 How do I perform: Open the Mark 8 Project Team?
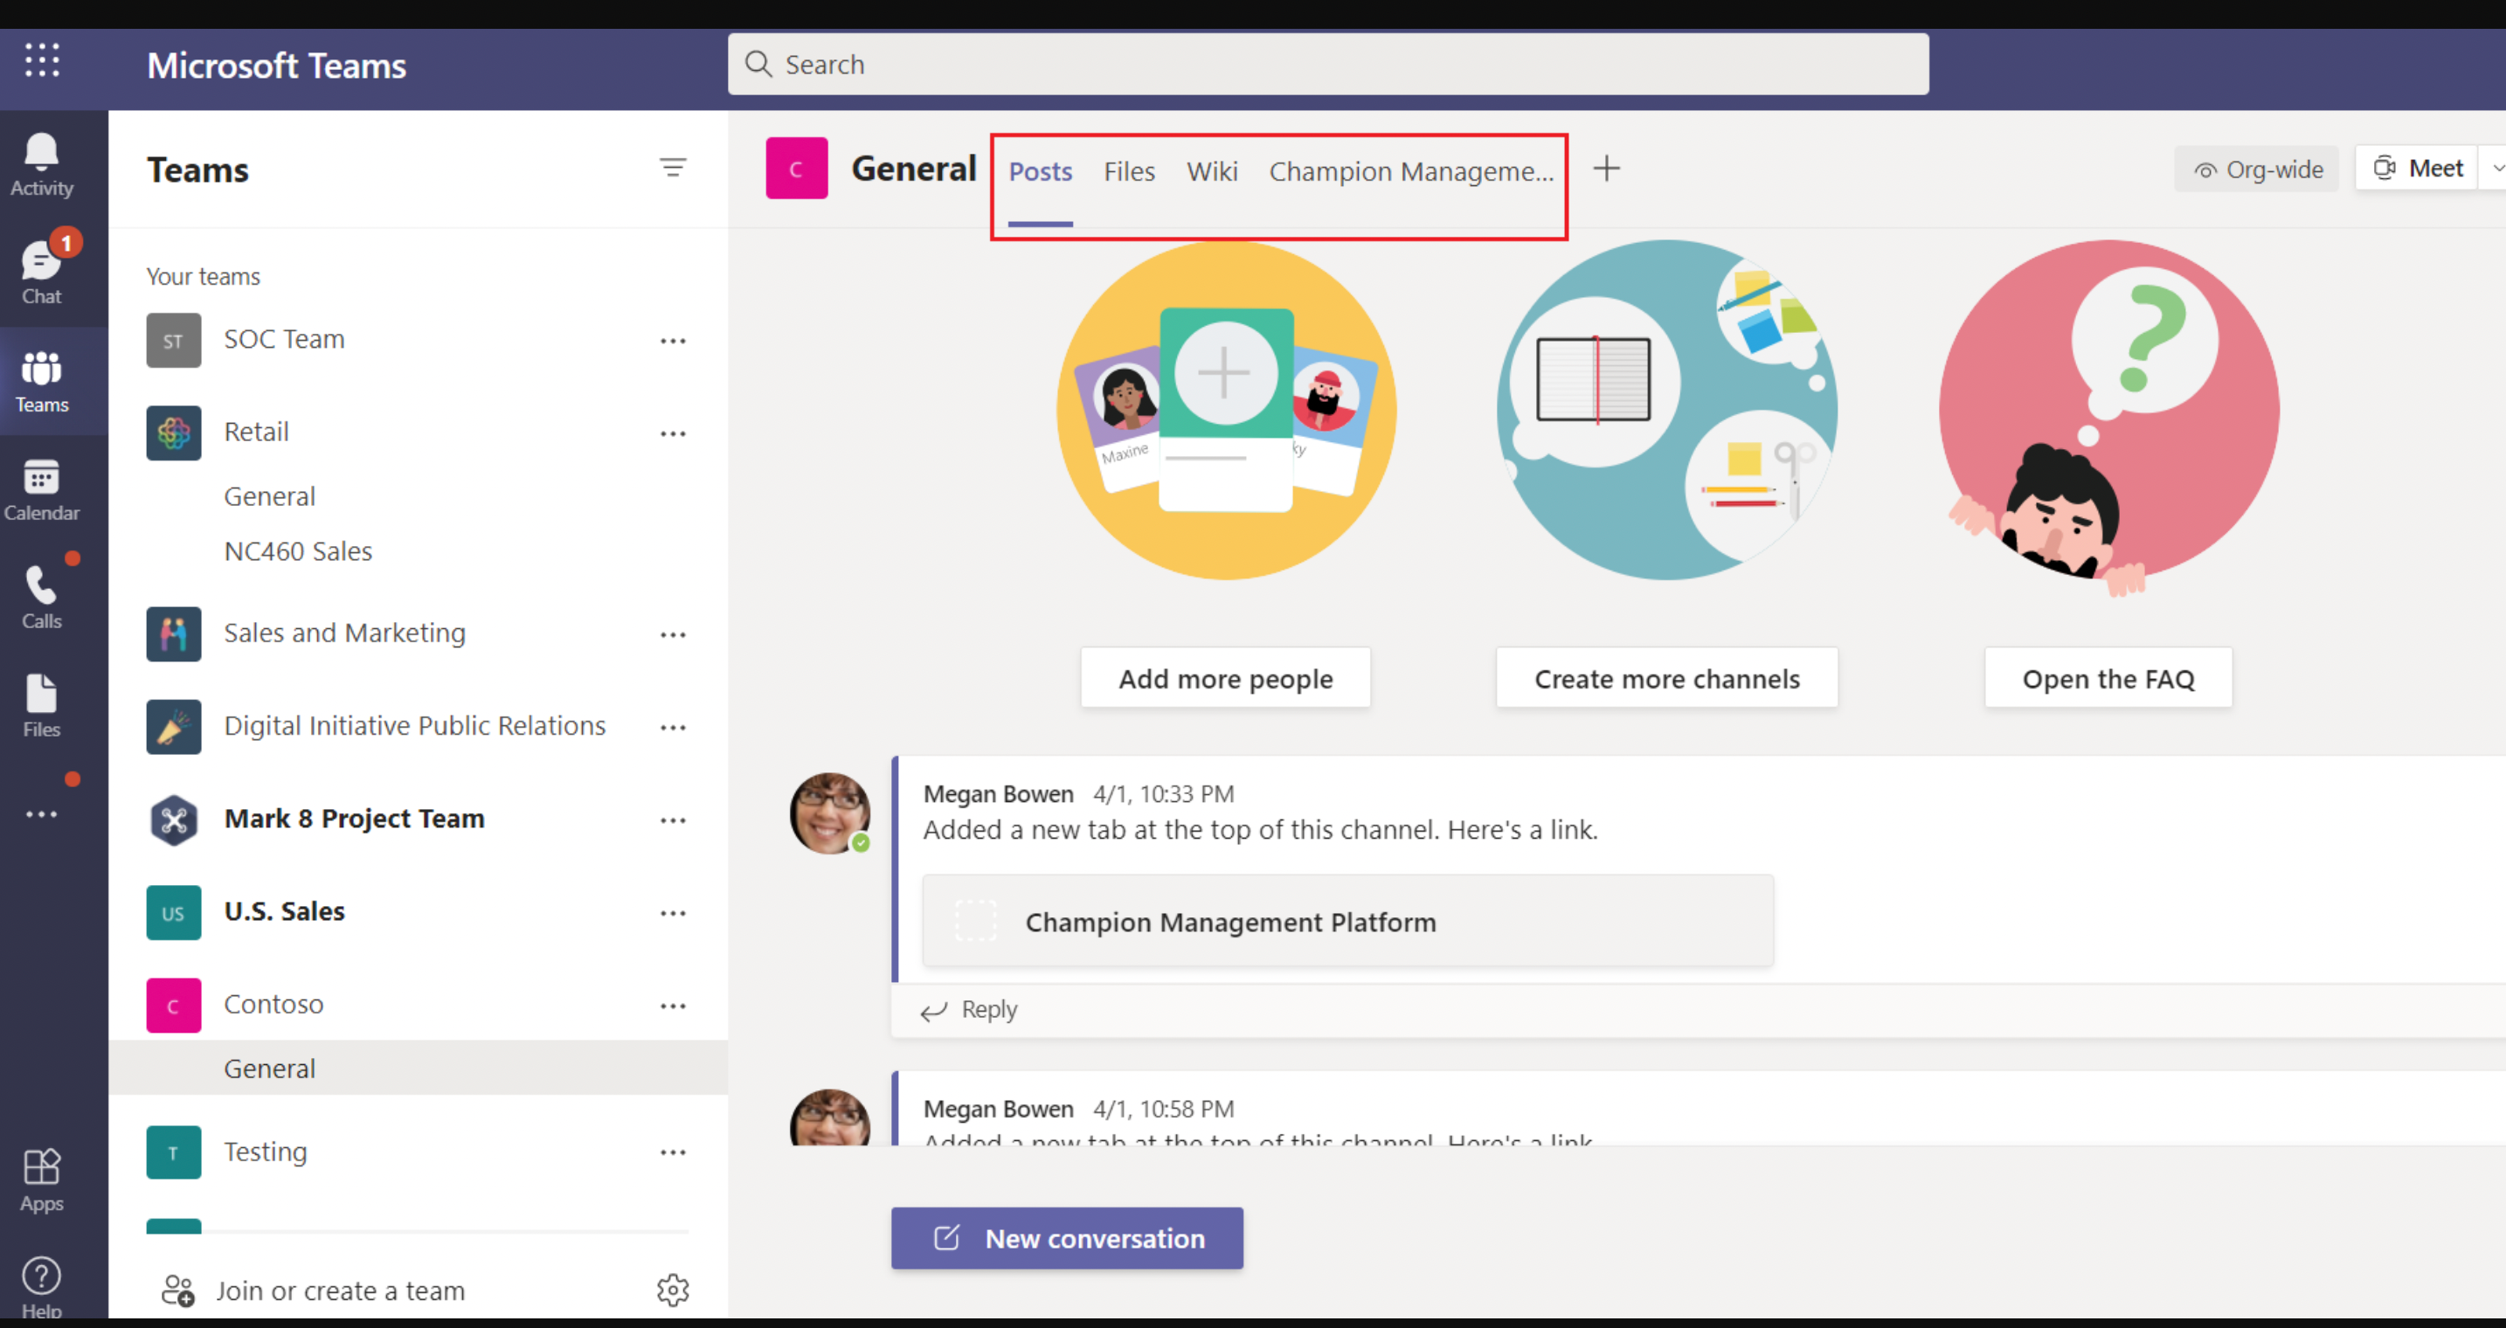[x=354, y=820]
